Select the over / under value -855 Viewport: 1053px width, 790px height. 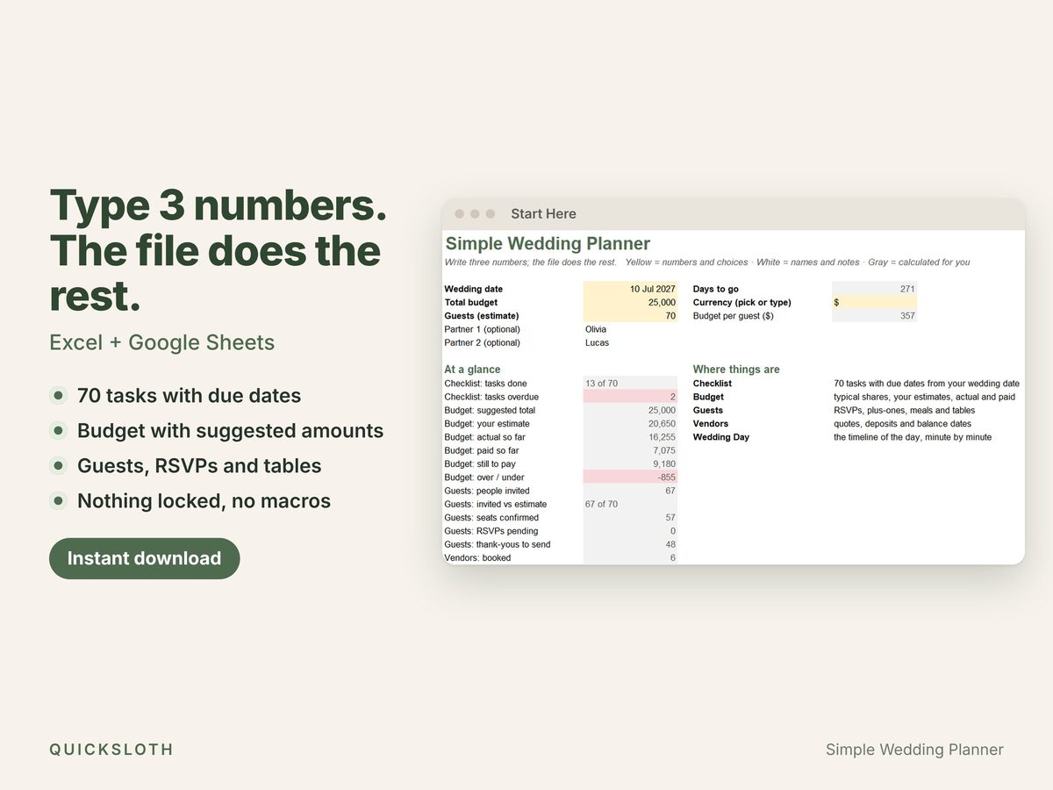[x=630, y=478]
